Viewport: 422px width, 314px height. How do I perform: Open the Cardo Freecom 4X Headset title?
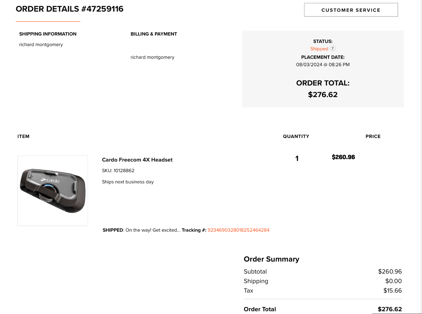[x=137, y=160]
